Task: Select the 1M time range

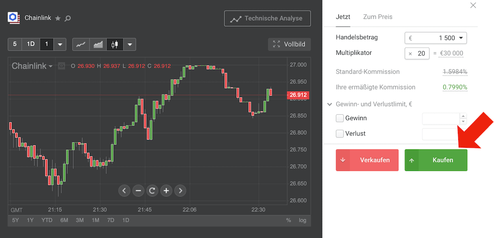Action: tap(96, 220)
